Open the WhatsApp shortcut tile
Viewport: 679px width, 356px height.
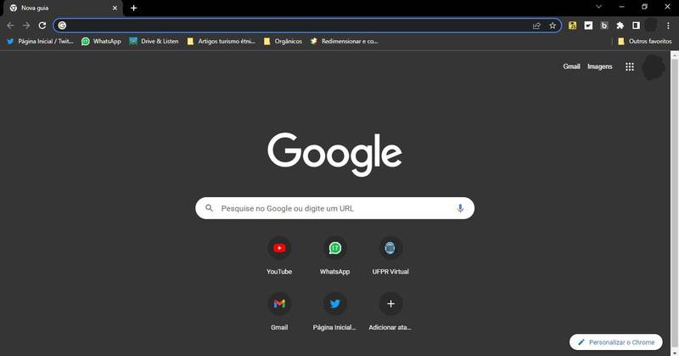334,256
